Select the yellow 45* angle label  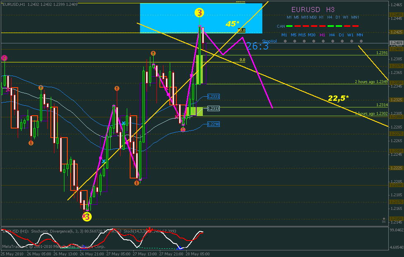click(233, 24)
